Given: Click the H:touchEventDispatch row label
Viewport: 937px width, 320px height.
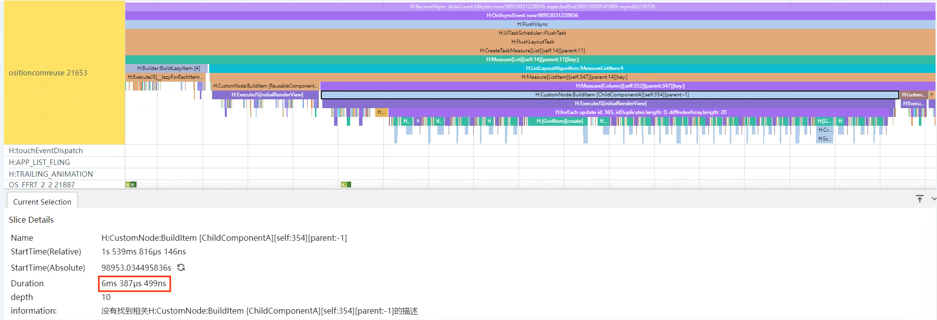Looking at the screenshot, I should tap(46, 150).
